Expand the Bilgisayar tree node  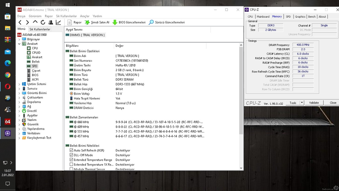[19, 40]
